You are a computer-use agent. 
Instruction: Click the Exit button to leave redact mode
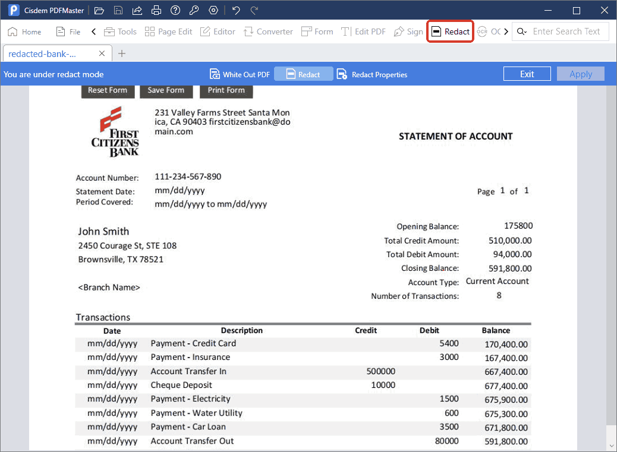pyautogui.click(x=527, y=74)
